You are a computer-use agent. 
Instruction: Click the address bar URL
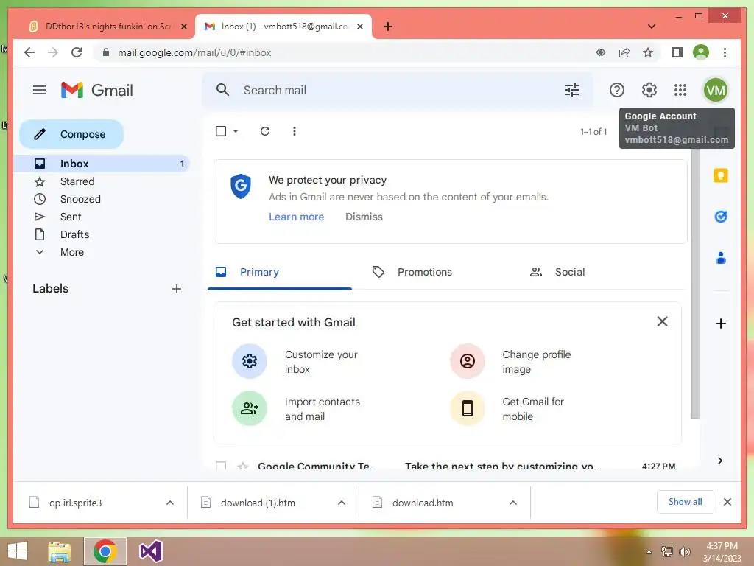194,52
